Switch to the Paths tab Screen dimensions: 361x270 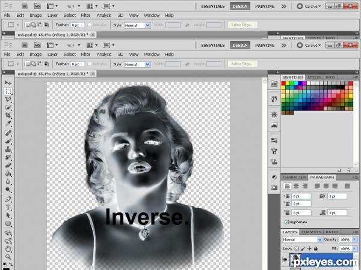click(332, 232)
